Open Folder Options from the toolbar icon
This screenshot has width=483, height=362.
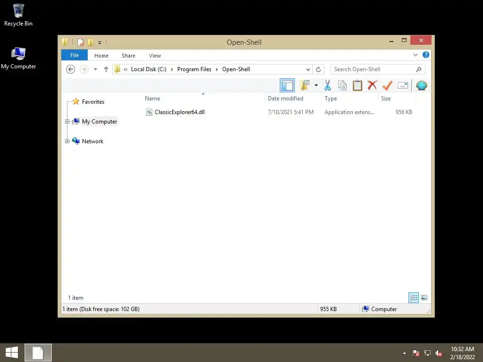(x=305, y=85)
